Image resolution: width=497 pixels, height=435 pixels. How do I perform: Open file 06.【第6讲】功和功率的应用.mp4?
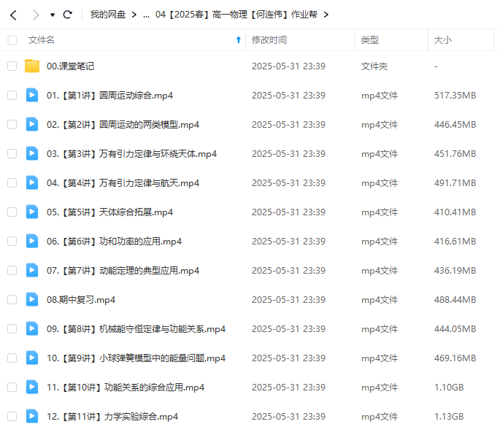(114, 242)
